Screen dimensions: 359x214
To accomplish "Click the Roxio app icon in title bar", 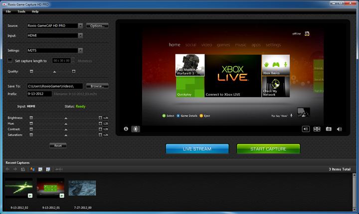I will pyautogui.click(x=4, y=4).
